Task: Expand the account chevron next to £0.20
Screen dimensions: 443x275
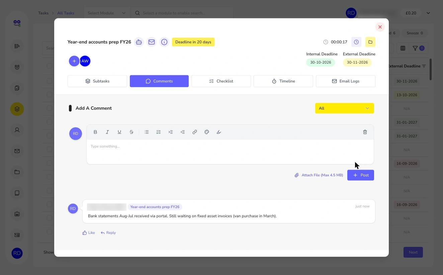Action: click(x=428, y=13)
